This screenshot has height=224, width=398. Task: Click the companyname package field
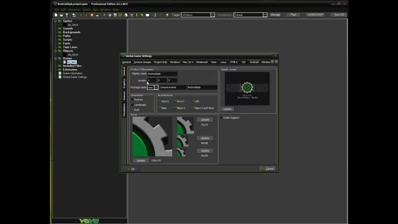click(173, 87)
